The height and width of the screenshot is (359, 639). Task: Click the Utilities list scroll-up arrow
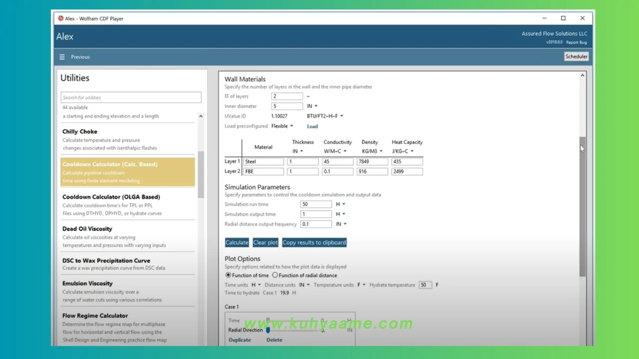[x=201, y=116]
